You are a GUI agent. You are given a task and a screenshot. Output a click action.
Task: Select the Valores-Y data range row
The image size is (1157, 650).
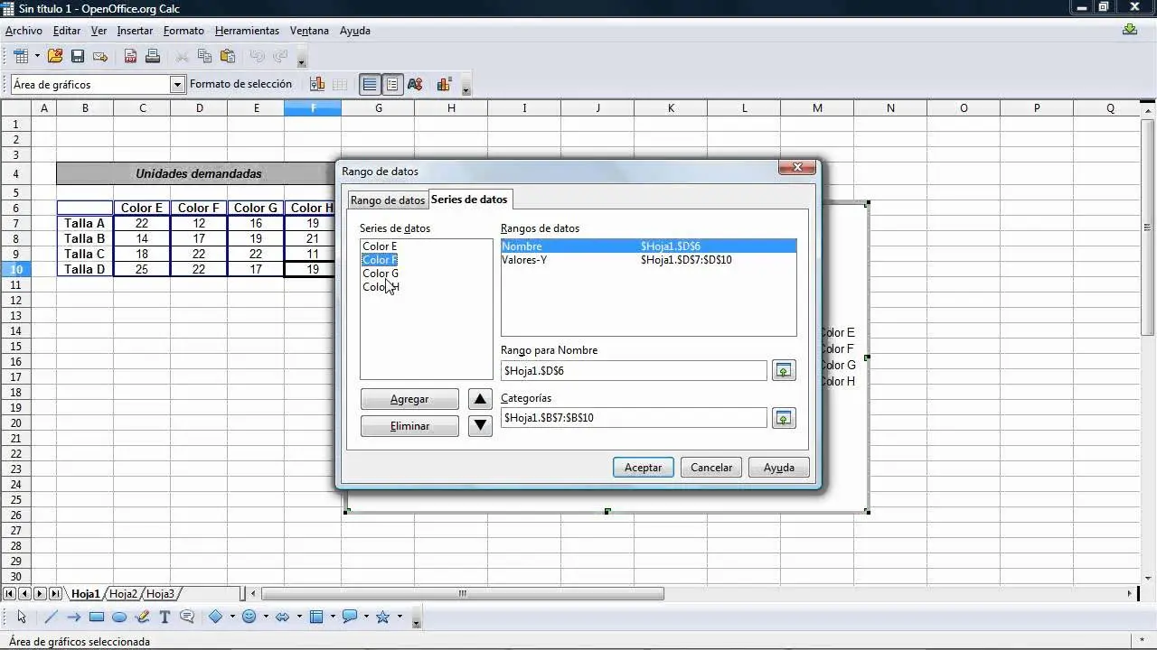[649, 260]
